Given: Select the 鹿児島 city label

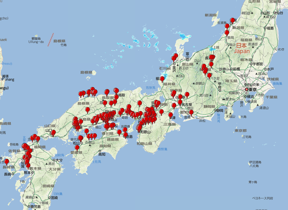Looking at the screenshot, I should click(x=35, y=207).
